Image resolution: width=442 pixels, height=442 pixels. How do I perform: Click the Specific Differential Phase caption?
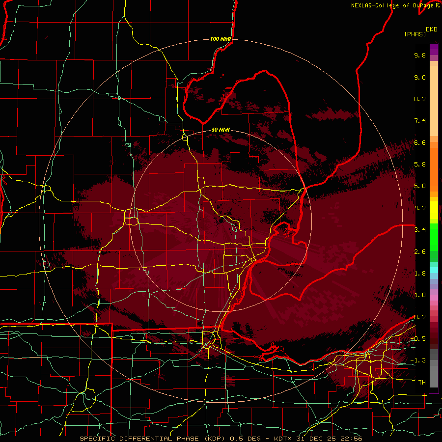pyautogui.click(x=221, y=439)
